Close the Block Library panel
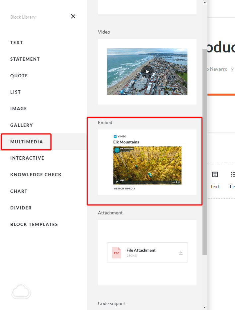This screenshot has width=235, height=310. click(73, 16)
